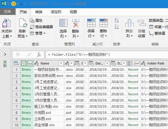Image resolution: width=168 pixels, height=129 pixels.
Task: Click Record link in row 2
Action: pos(133,76)
